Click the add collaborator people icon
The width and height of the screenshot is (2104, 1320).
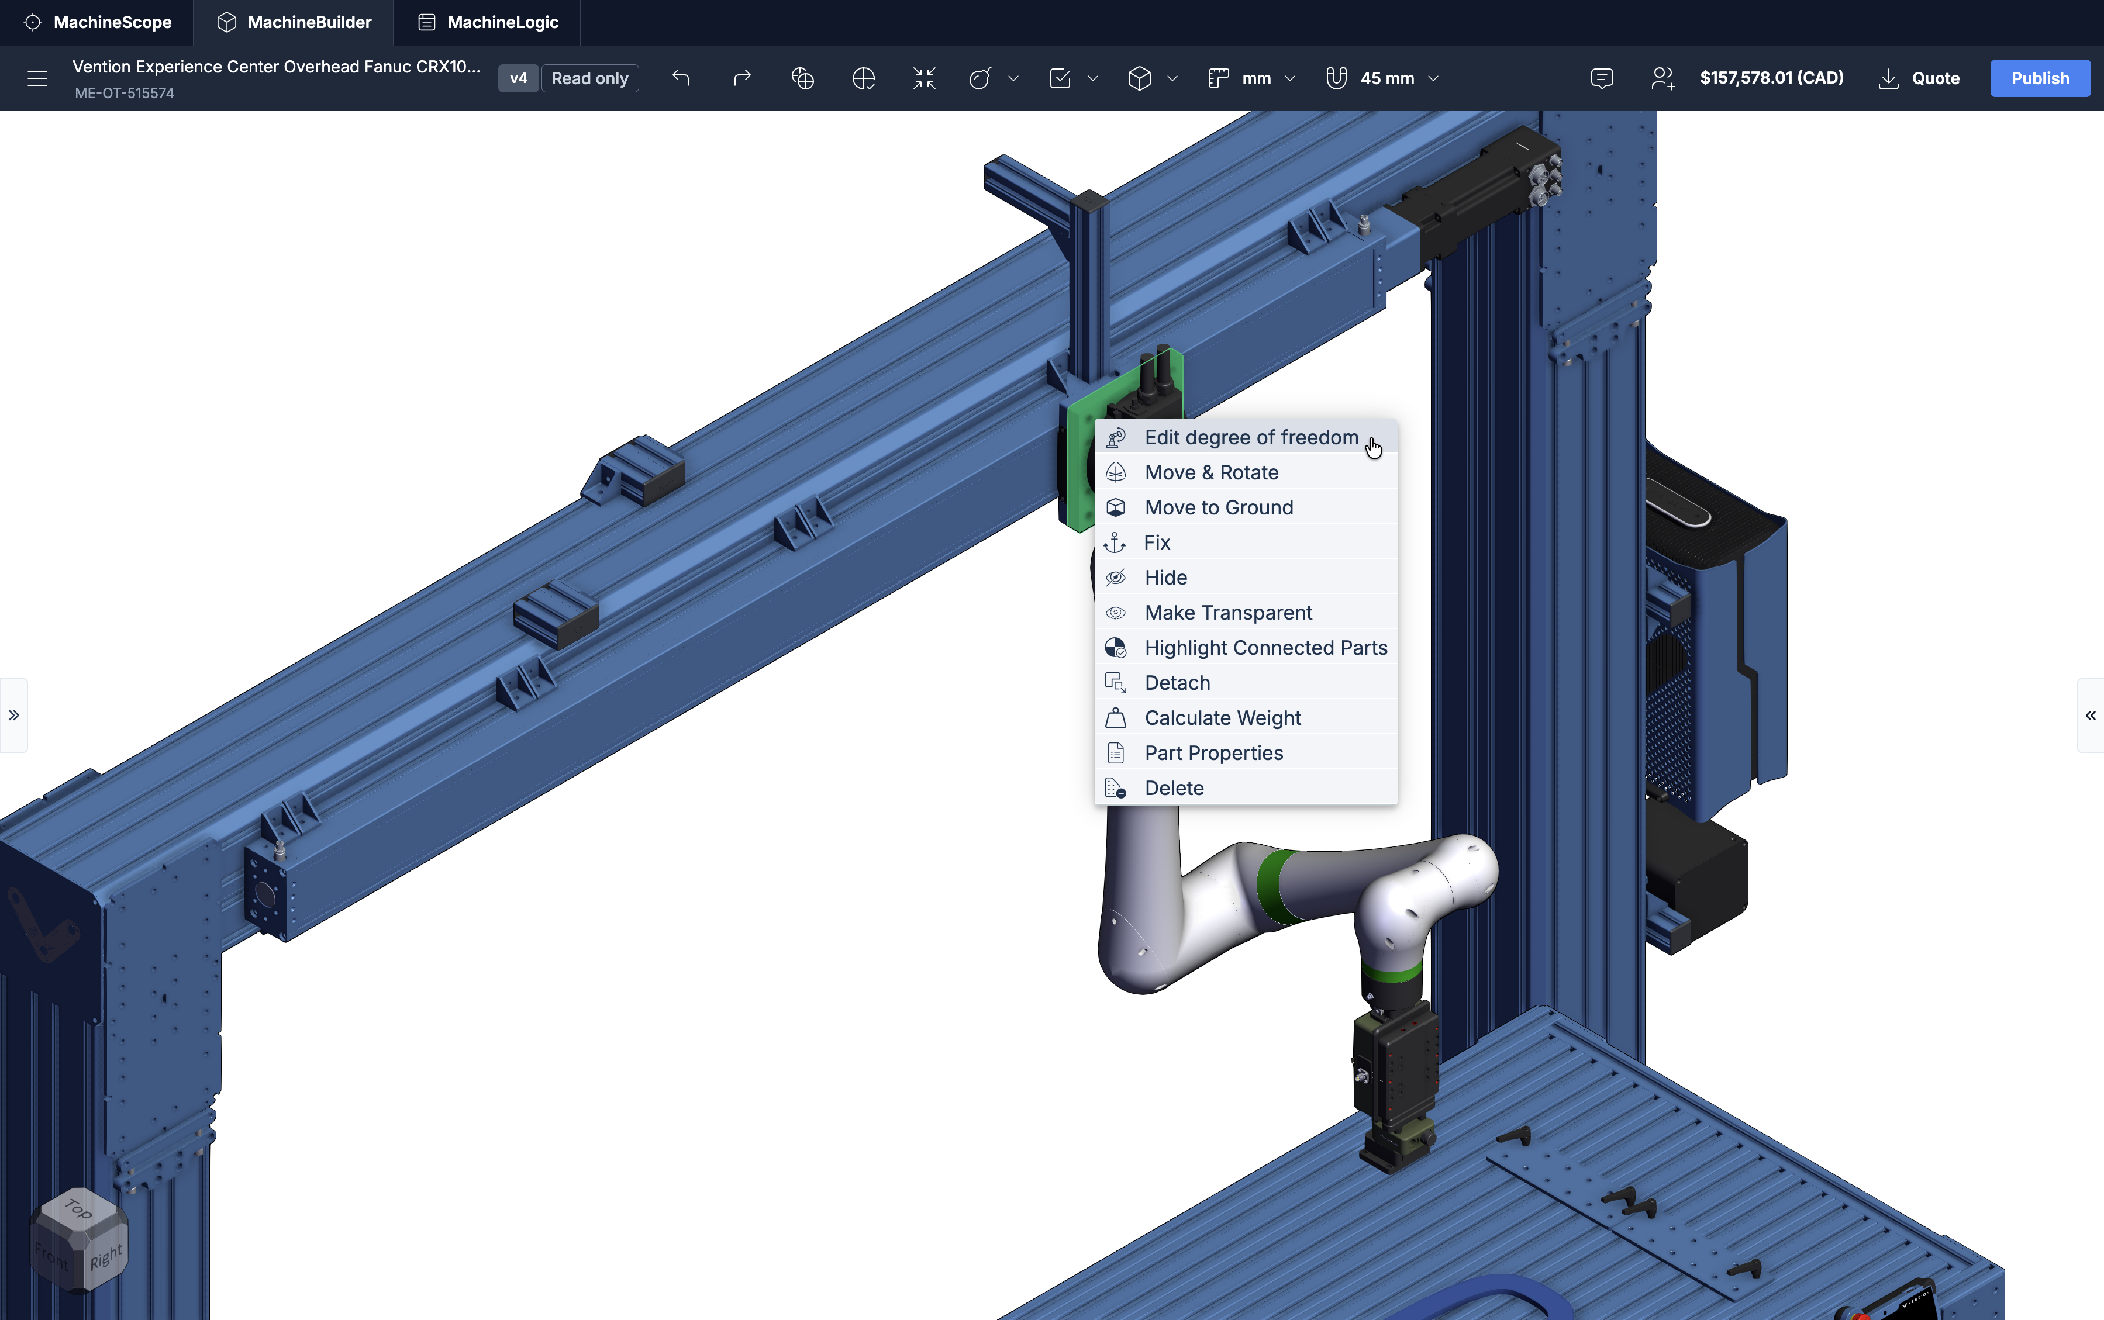point(1663,78)
